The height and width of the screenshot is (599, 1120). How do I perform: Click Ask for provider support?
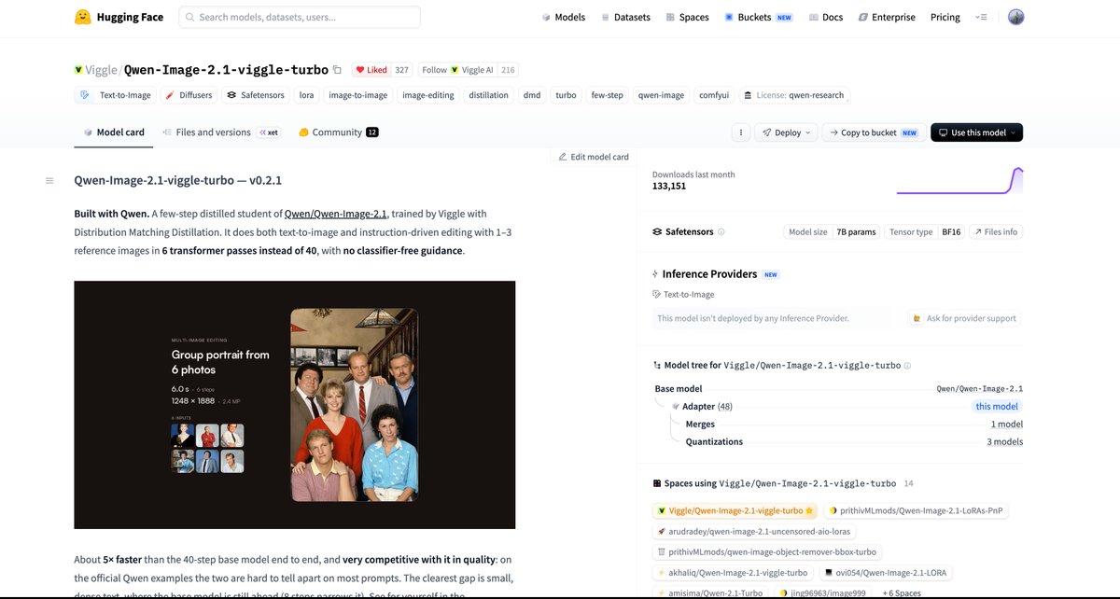[x=965, y=318]
